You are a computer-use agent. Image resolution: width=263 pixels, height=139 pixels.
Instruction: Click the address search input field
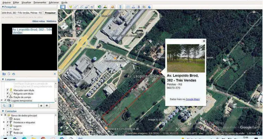[22, 13]
